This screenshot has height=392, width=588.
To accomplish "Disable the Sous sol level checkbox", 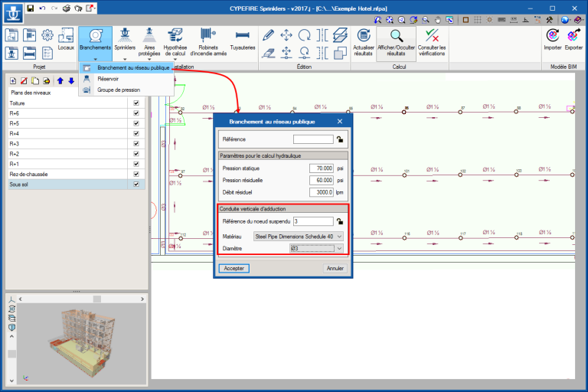I will point(136,185).
